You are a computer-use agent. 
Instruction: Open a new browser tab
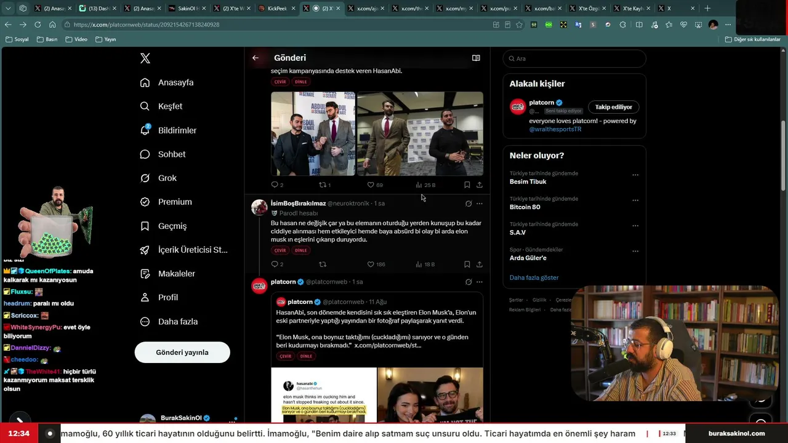tap(707, 9)
